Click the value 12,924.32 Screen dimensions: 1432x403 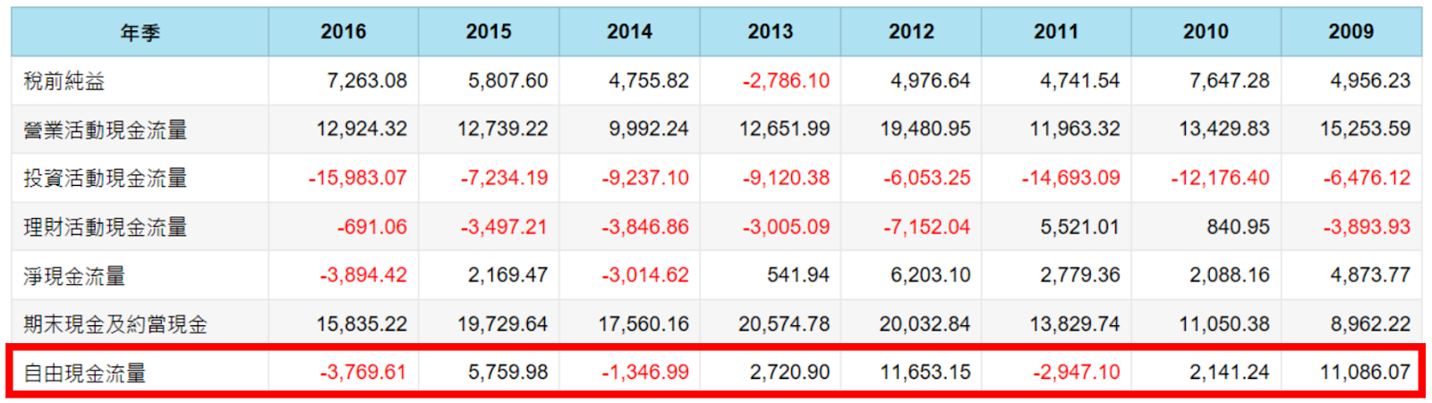coord(362,130)
